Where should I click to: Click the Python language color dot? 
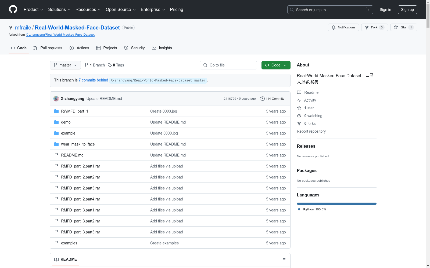299,209
